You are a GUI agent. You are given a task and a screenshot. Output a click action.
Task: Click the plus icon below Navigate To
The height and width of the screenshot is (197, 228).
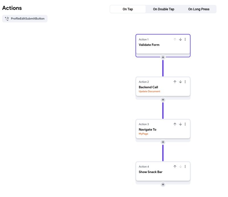coord(163,142)
